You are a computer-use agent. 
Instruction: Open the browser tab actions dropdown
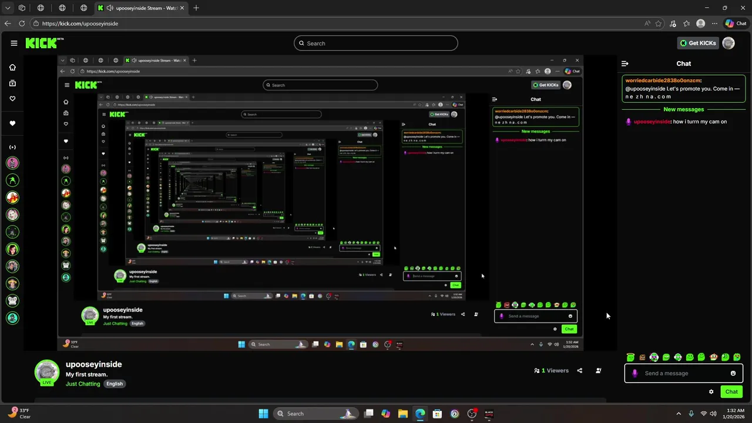[8, 8]
